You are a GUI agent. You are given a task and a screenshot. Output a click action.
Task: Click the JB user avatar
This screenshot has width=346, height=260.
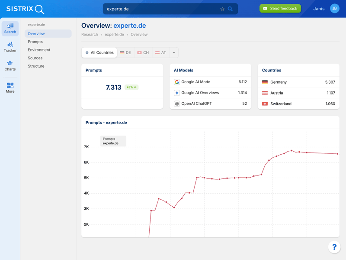(334, 9)
